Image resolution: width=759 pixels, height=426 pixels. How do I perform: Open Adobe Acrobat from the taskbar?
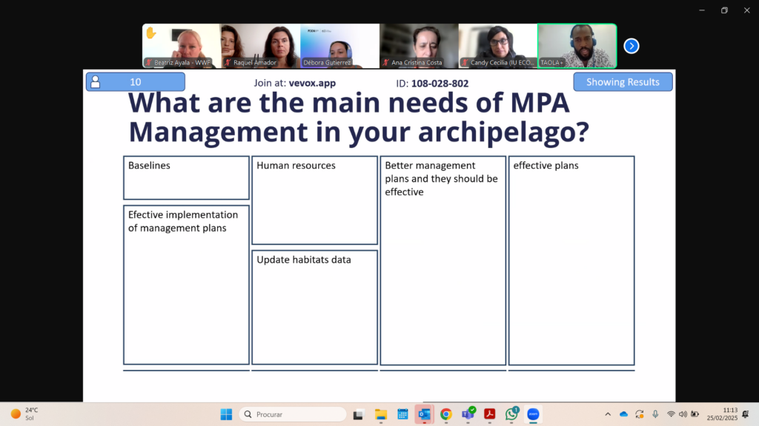coord(489,414)
